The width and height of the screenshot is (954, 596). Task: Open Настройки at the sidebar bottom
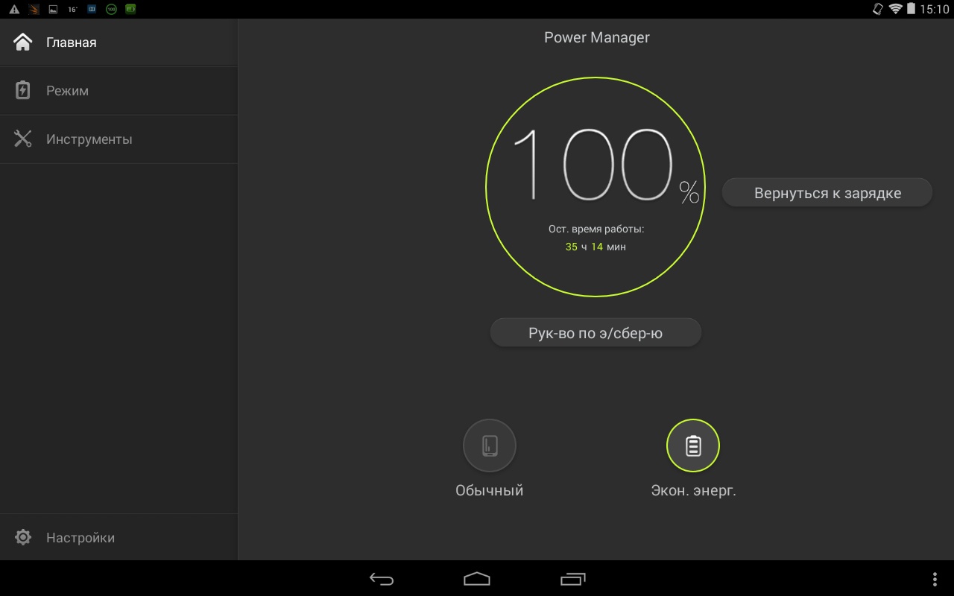(80, 537)
